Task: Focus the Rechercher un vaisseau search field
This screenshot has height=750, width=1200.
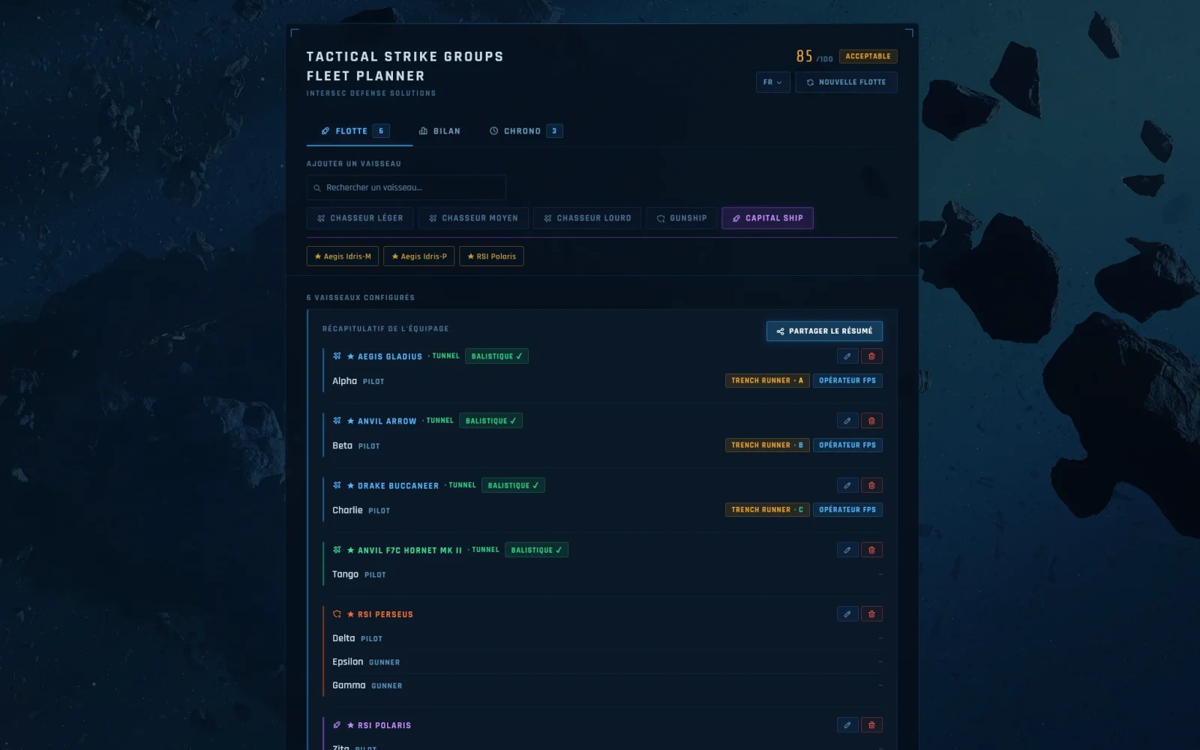Action: tap(406, 187)
